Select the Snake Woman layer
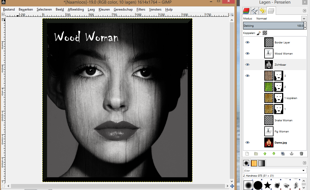 283,120
